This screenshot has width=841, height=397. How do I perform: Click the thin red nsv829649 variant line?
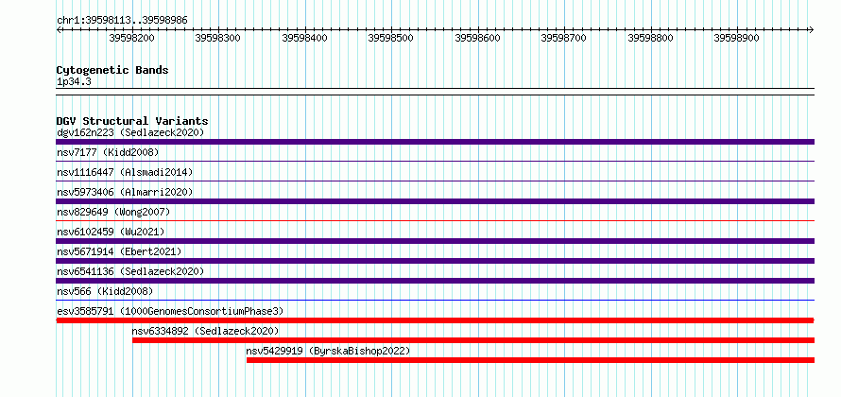pyautogui.click(x=435, y=220)
